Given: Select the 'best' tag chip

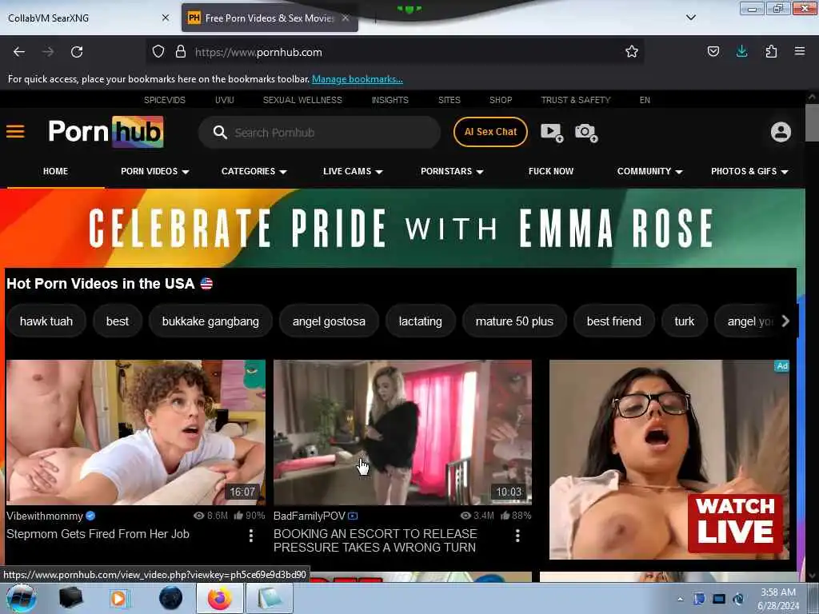Looking at the screenshot, I should 117,321.
